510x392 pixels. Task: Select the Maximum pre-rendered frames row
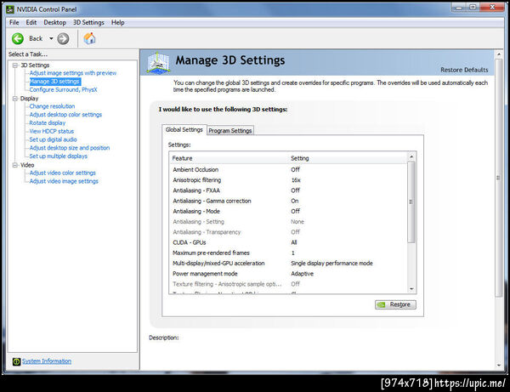point(288,253)
